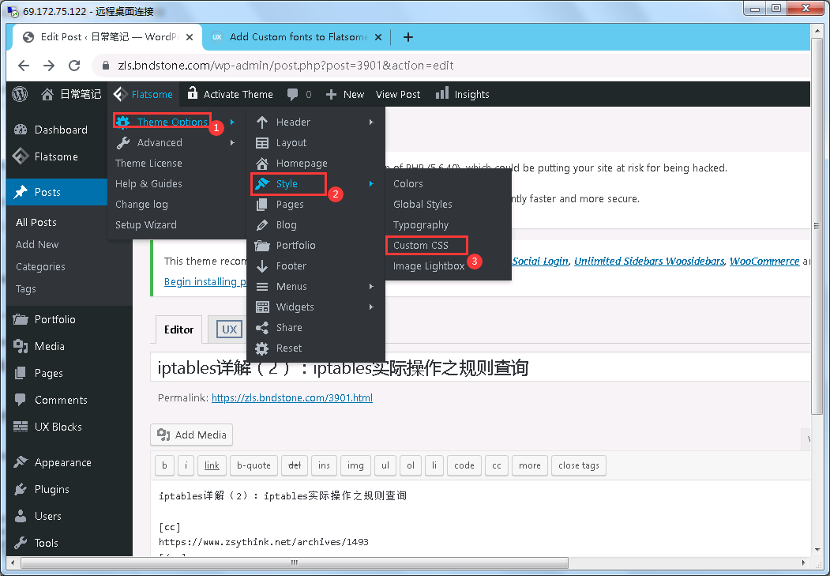
Task: Click the pages icon in Theme Options submenu
Action: 261,205
